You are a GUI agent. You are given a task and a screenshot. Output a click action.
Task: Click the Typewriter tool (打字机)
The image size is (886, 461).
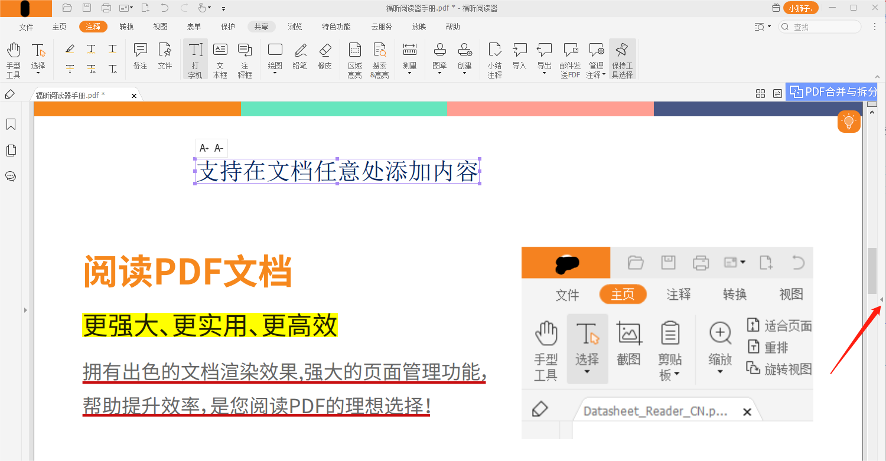click(x=195, y=60)
